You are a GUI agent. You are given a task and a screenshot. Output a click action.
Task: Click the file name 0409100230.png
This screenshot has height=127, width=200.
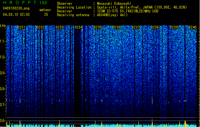pos(16,8)
